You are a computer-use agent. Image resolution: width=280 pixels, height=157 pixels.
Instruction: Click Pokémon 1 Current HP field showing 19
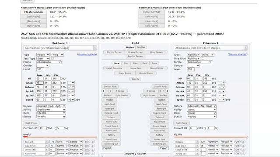point(43,128)
